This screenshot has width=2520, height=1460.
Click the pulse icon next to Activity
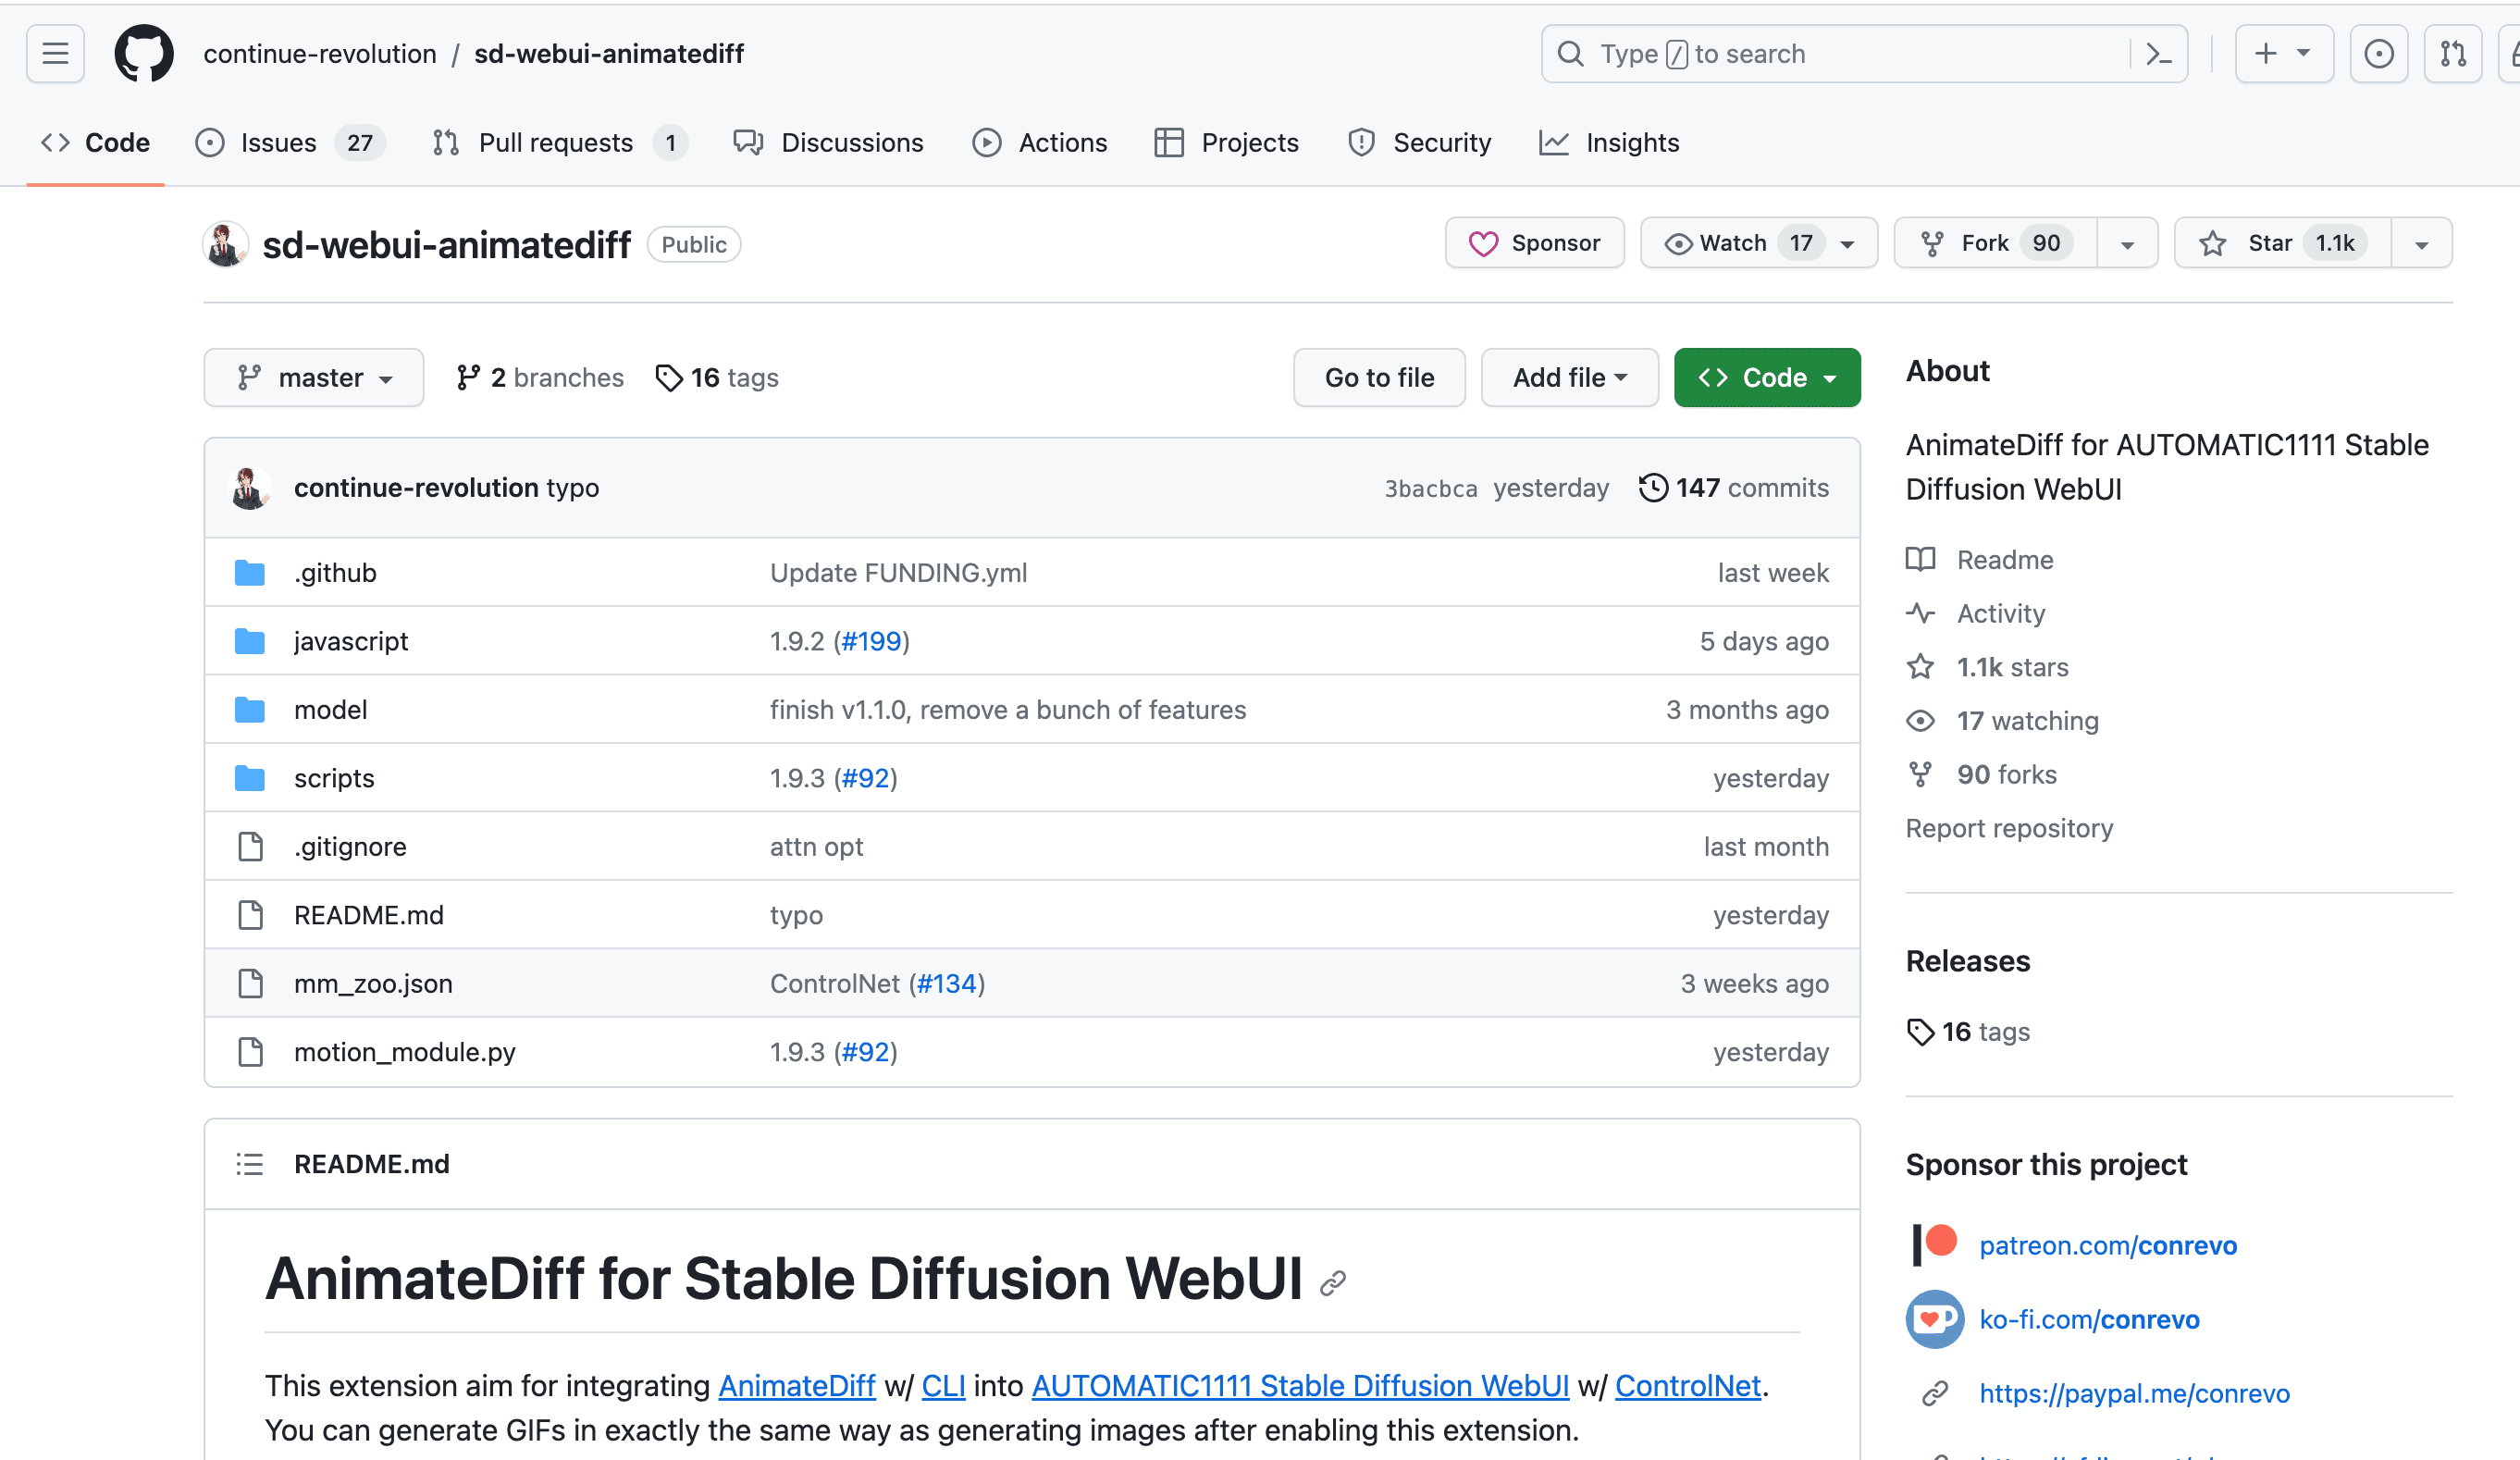pos(1920,613)
